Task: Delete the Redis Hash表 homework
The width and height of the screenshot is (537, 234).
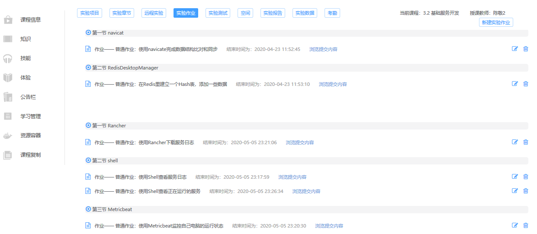Action: click(x=526, y=84)
